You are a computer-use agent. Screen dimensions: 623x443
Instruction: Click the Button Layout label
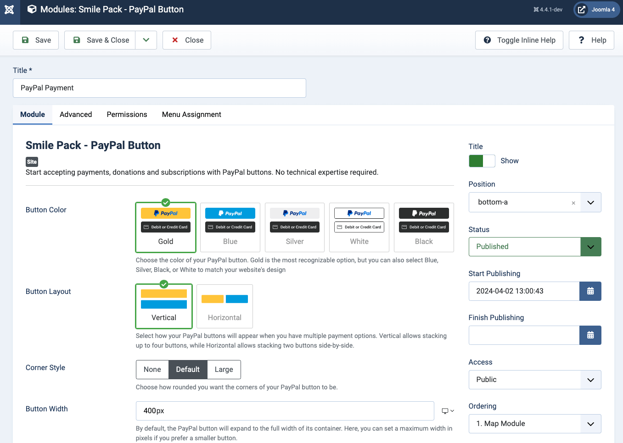click(x=48, y=292)
